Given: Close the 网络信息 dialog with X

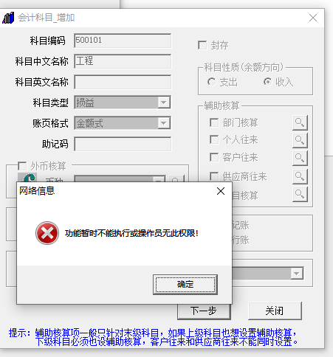Looking at the screenshot, I should pos(221,191).
